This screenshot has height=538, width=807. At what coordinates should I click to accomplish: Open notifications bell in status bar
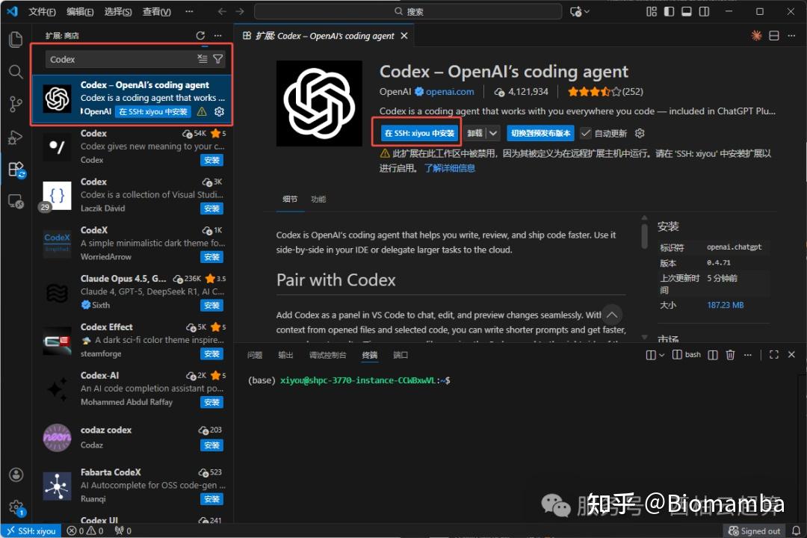(796, 531)
